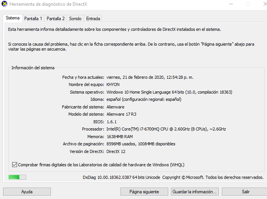
Task: Click the Ayuda button
Action: pyautogui.click(x=27, y=192)
